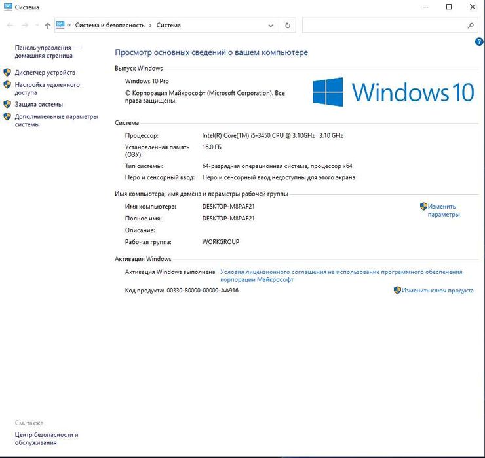
Task: Click the processor value «Intel(R) Core(TM) i5-3450»
Action: point(272,135)
